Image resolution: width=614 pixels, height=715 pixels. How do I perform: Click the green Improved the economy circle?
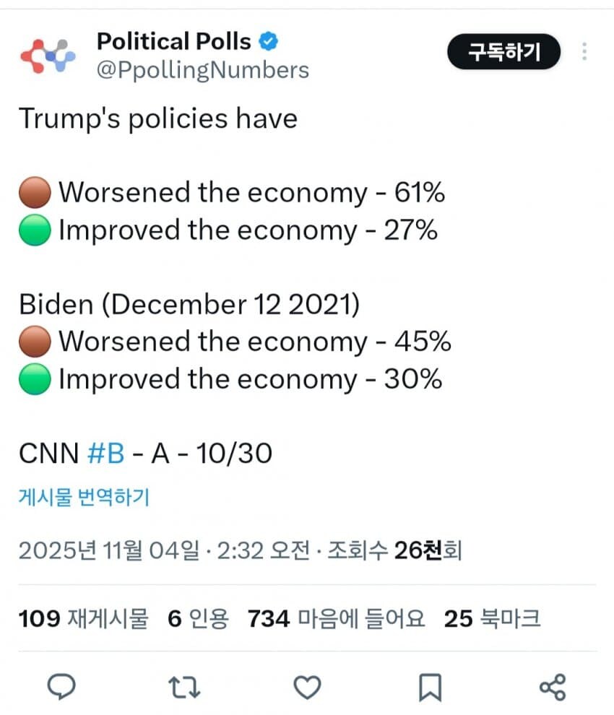point(34,230)
